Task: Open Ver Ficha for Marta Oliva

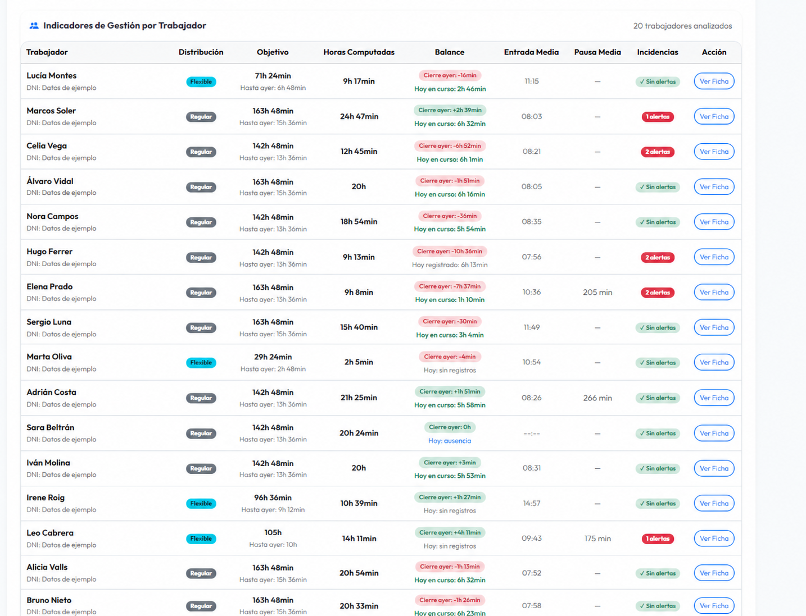Action: coord(714,363)
